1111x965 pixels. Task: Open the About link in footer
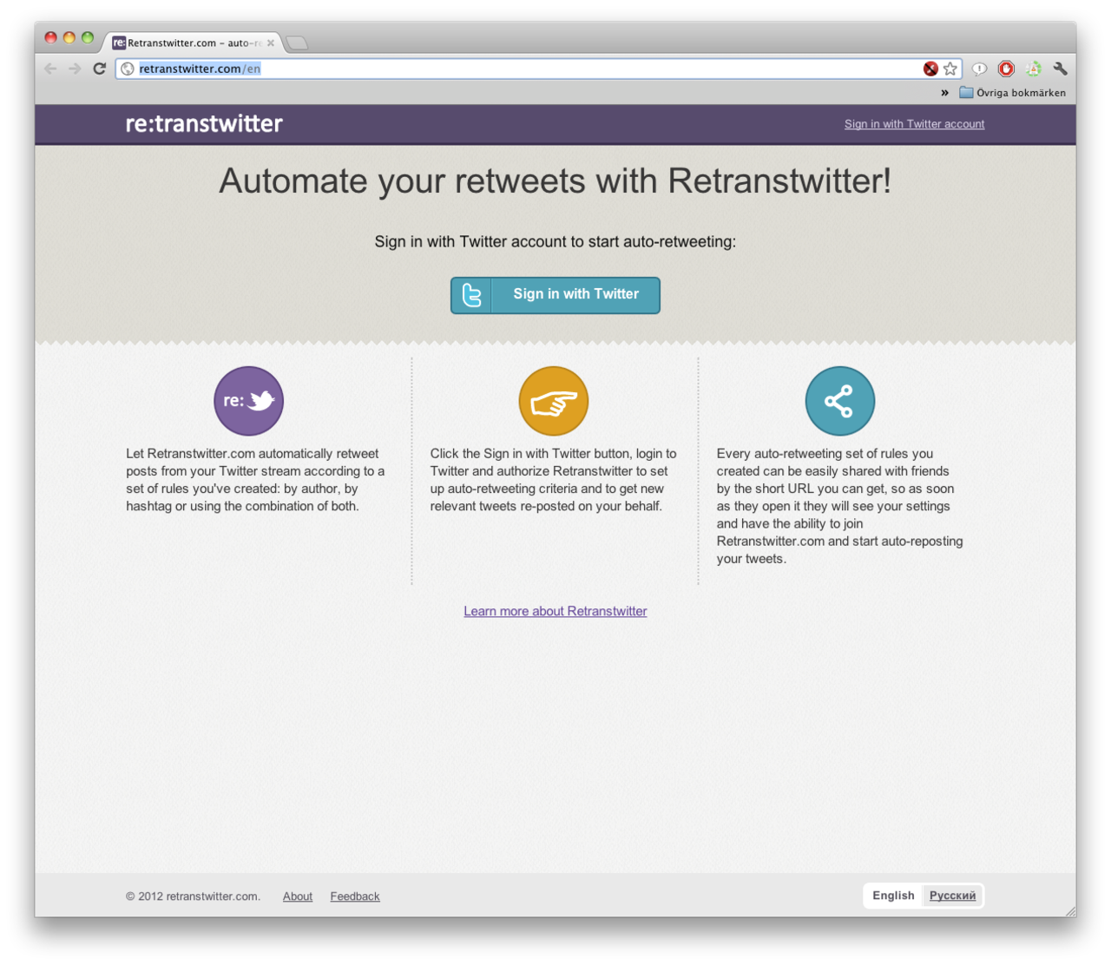298,896
